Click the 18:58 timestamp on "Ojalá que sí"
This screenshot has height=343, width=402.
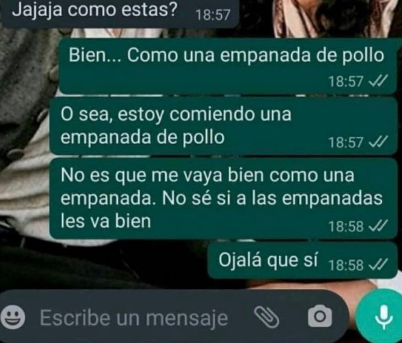click(x=346, y=265)
